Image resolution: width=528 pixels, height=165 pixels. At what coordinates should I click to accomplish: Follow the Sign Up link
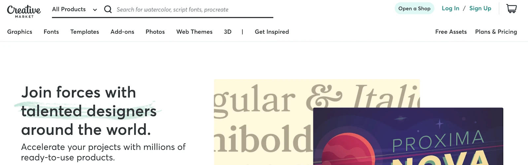point(480,8)
